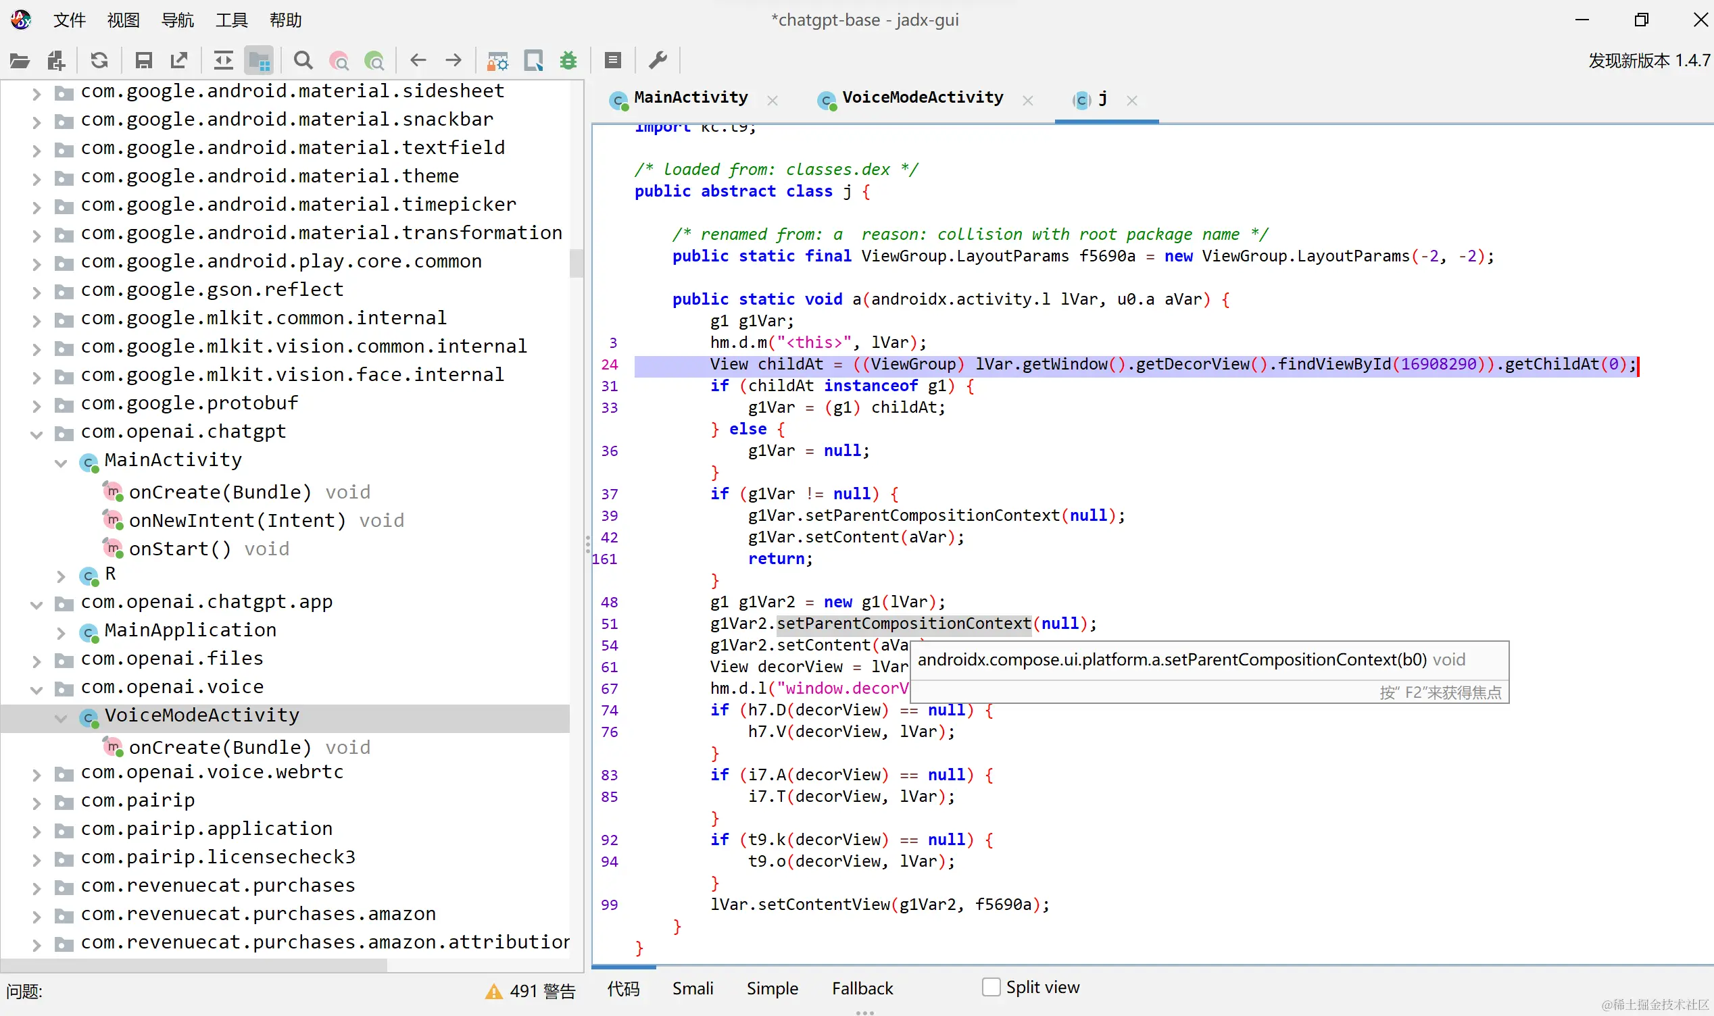Open the 文件 menu
The height and width of the screenshot is (1016, 1714).
click(69, 20)
